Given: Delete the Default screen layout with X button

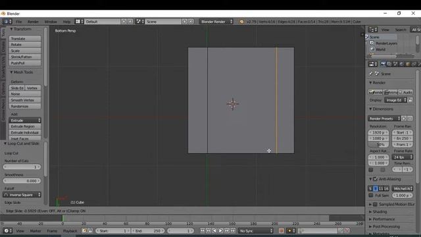Looking at the screenshot, I should [130, 22].
